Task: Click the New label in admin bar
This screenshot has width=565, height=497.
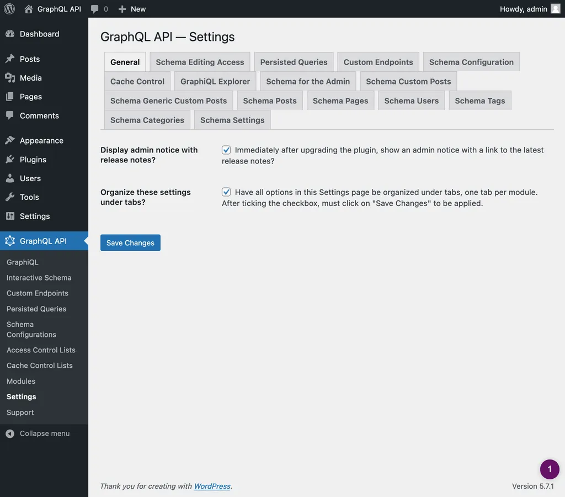Action: [138, 9]
